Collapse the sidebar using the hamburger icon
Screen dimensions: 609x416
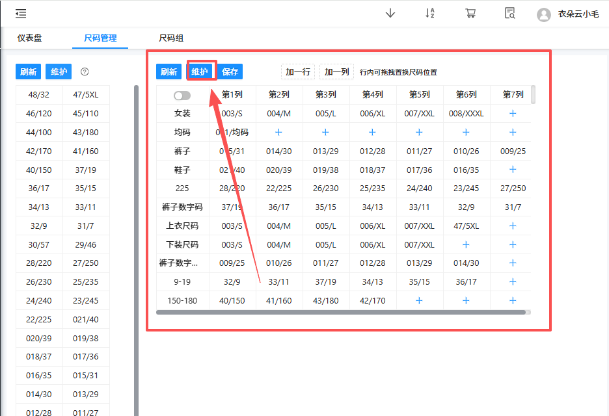(20, 13)
